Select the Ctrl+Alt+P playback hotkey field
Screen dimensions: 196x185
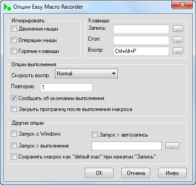click(141, 51)
